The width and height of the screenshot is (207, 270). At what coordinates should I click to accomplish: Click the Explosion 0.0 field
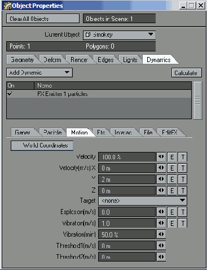tap(127, 212)
